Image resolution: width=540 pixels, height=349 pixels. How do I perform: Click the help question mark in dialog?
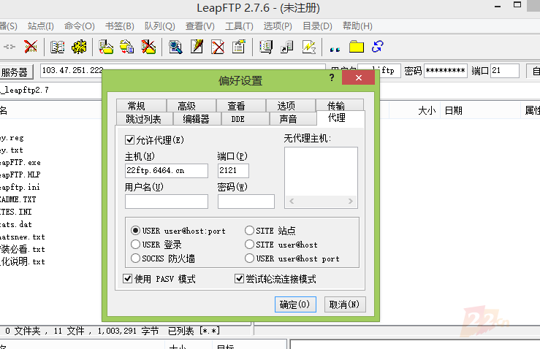(331, 77)
